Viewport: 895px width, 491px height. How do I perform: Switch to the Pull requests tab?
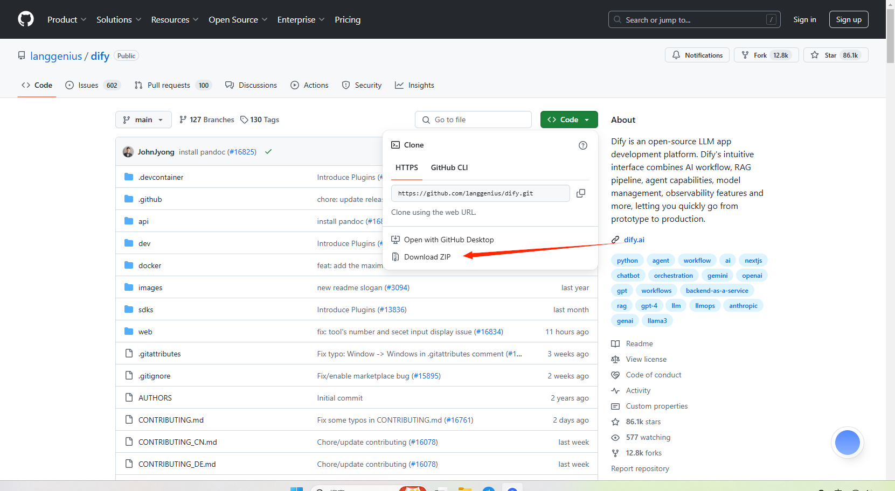[x=173, y=85]
